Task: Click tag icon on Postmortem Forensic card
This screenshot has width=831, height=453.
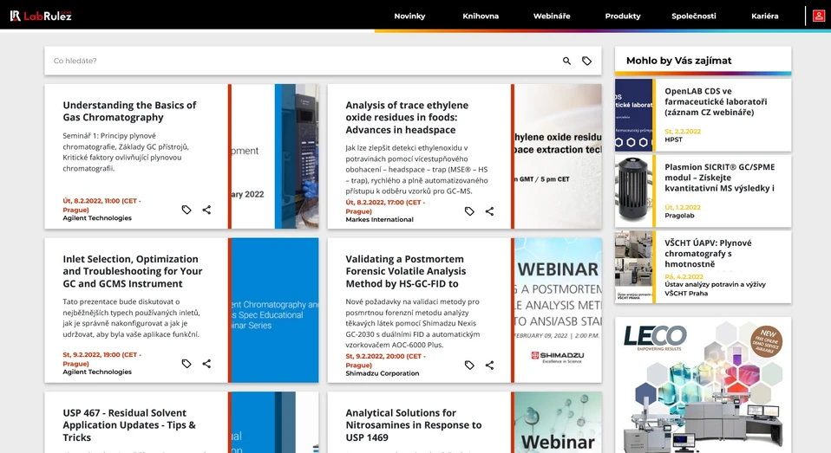Action: (x=469, y=366)
